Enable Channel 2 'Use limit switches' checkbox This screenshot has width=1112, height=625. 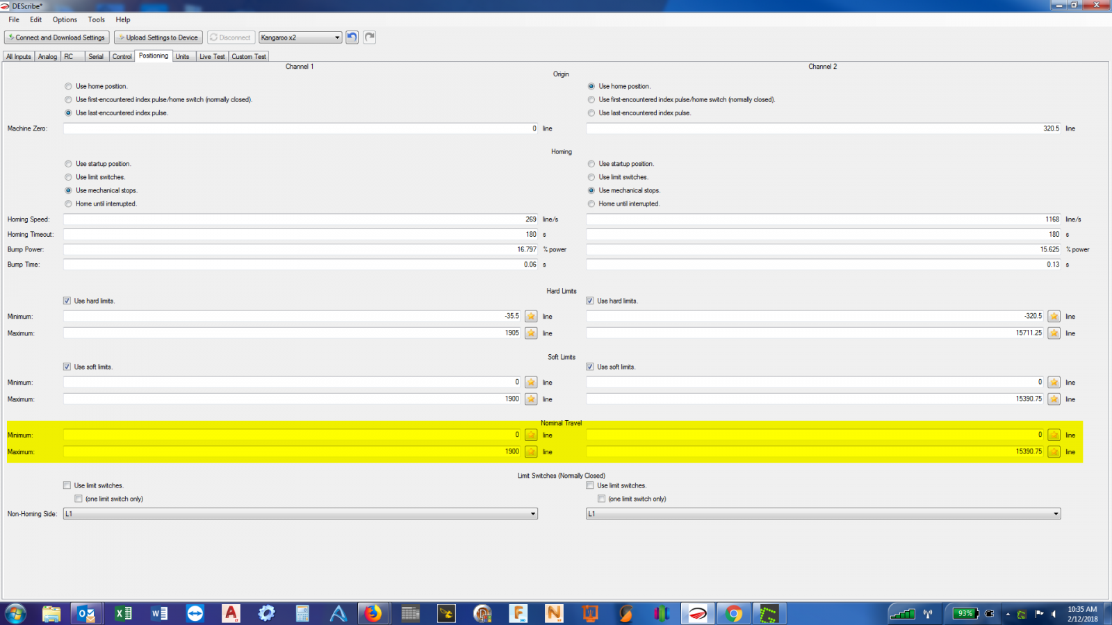(x=590, y=485)
